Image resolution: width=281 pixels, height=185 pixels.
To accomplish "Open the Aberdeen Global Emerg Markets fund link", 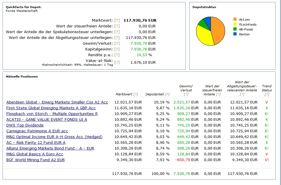I will coord(57,102).
